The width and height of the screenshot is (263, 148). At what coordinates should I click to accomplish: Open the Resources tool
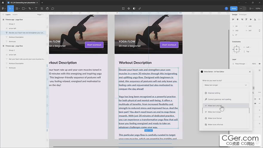pos(42,8)
